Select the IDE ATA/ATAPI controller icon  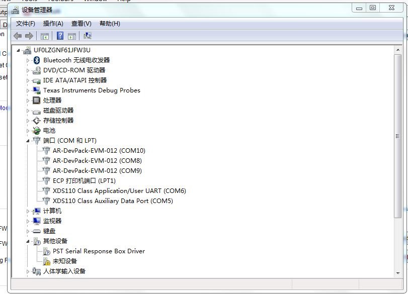point(37,81)
